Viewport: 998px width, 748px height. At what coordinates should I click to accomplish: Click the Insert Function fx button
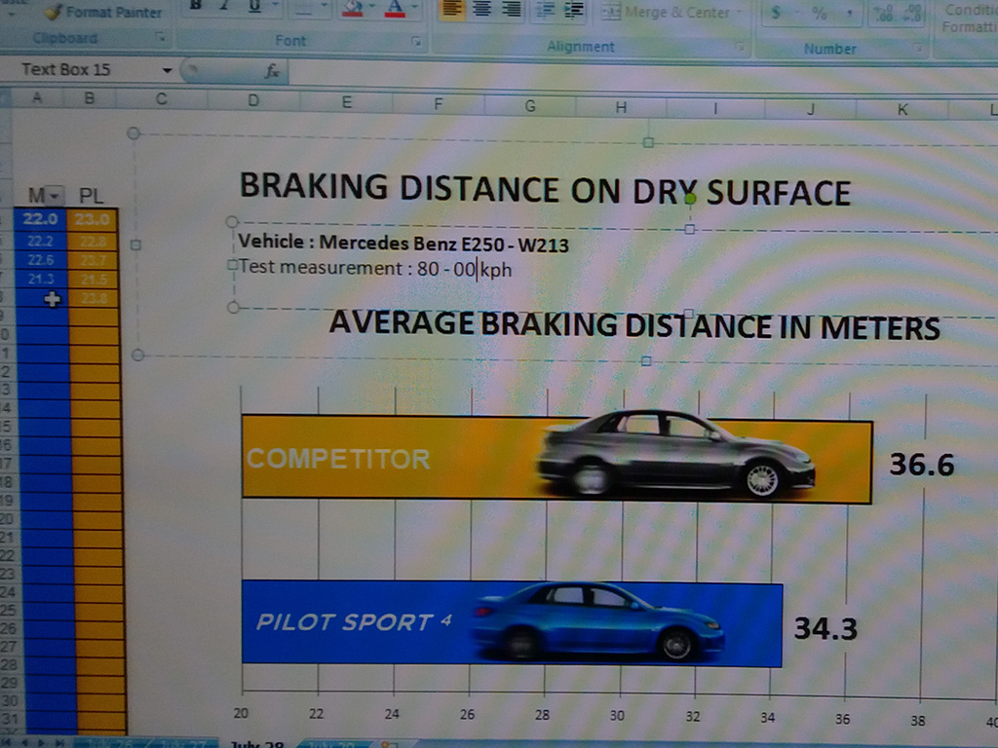pos(273,71)
